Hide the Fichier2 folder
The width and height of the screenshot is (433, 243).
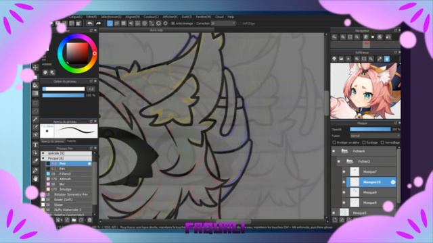point(339,161)
